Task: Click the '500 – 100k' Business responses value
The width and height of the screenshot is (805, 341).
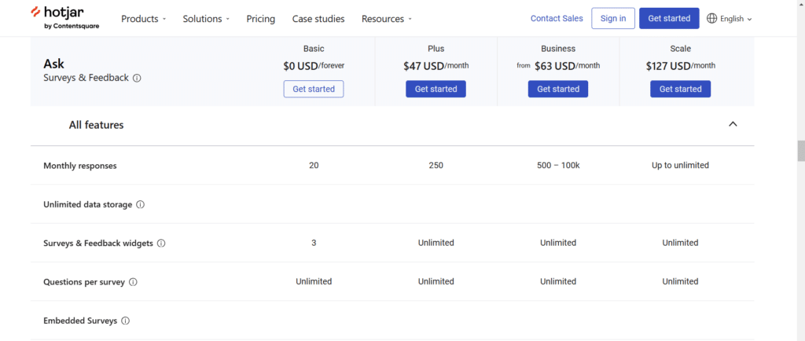Action: pos(558,165)
